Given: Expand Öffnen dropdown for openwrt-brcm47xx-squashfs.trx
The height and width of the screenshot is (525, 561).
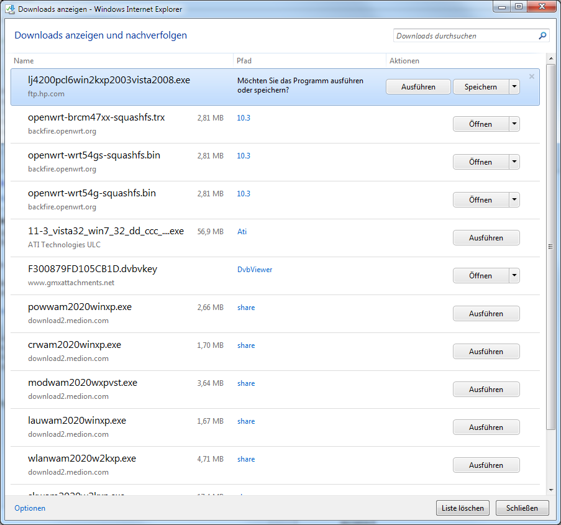Looking at the screenshot, I should pyautogui.click(x=514, y=124).
